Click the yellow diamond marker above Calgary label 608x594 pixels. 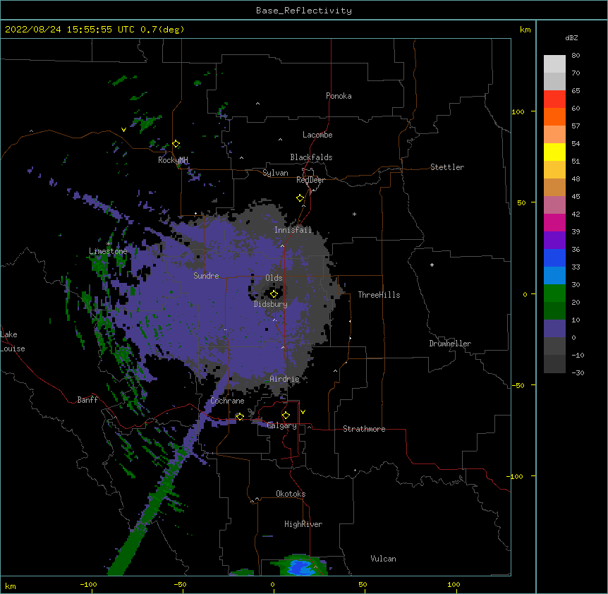[286, 416]
